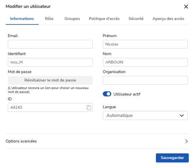
Task: Select the Informations tab
Action: [x=22, y=19]
